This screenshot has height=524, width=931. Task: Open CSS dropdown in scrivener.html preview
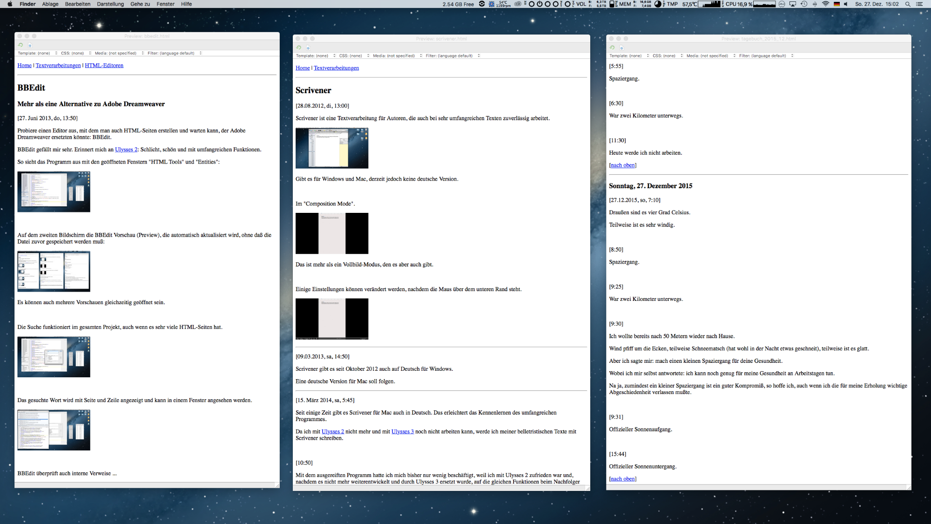[353, 56]
